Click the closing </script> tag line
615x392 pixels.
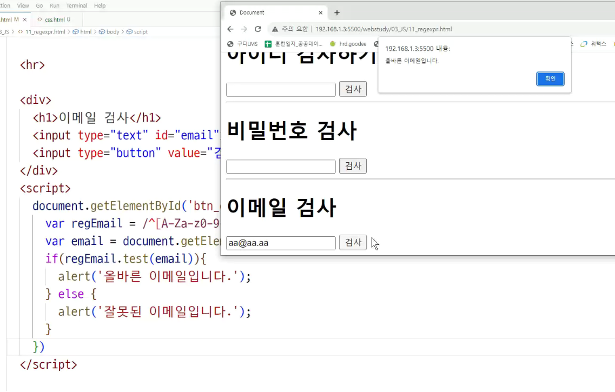[49, 364]
